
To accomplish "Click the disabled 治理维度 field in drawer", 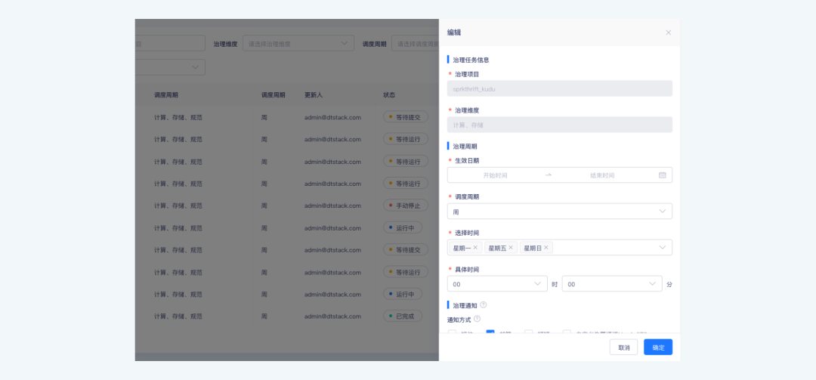I will pos(559,125).
